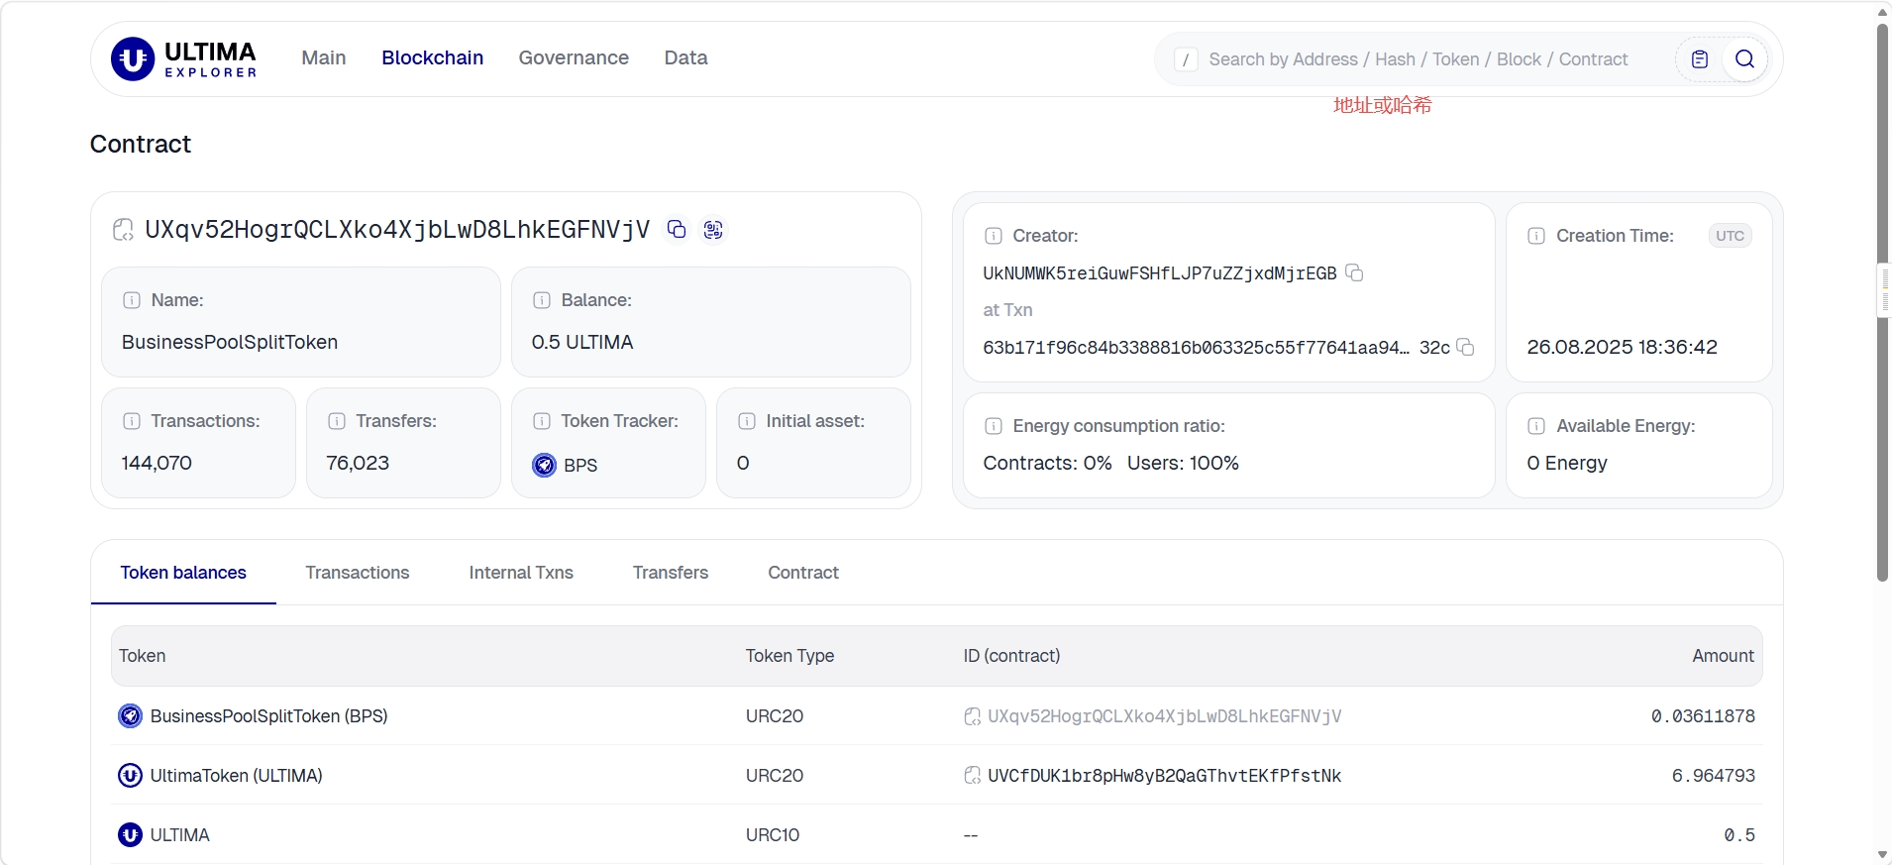Image resolution: width=1892 pixels, height=865 pixels.
Task: Click the transfers count 76,023
Action: (358, 463)
